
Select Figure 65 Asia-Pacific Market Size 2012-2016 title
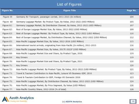tap(50, 42)
